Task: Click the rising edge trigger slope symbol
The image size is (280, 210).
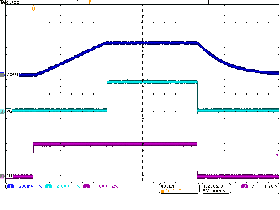Action: click(x=254, y=186)
